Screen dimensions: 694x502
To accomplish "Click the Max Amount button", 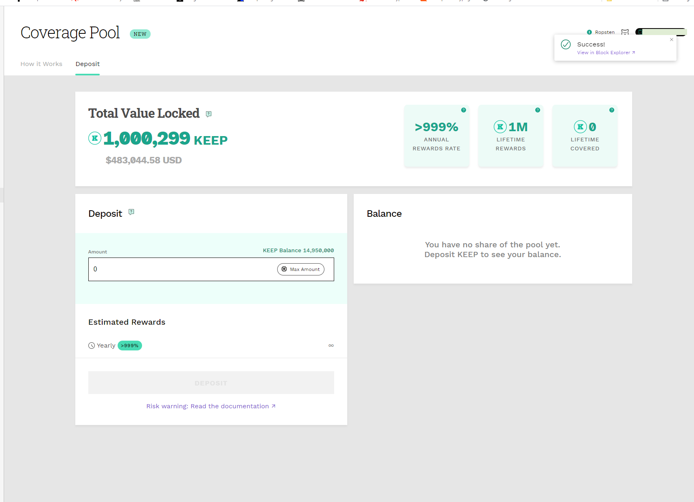I will point(301,269).
